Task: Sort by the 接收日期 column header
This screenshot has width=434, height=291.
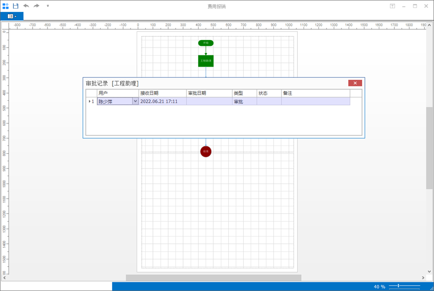Action: [x=162, y=93]
